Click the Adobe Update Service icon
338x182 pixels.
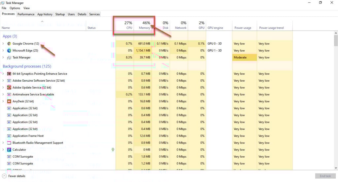point(9,88)
